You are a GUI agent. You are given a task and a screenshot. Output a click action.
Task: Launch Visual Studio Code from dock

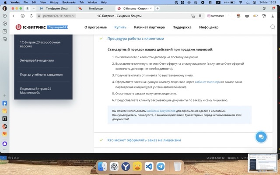click(149, 167)
